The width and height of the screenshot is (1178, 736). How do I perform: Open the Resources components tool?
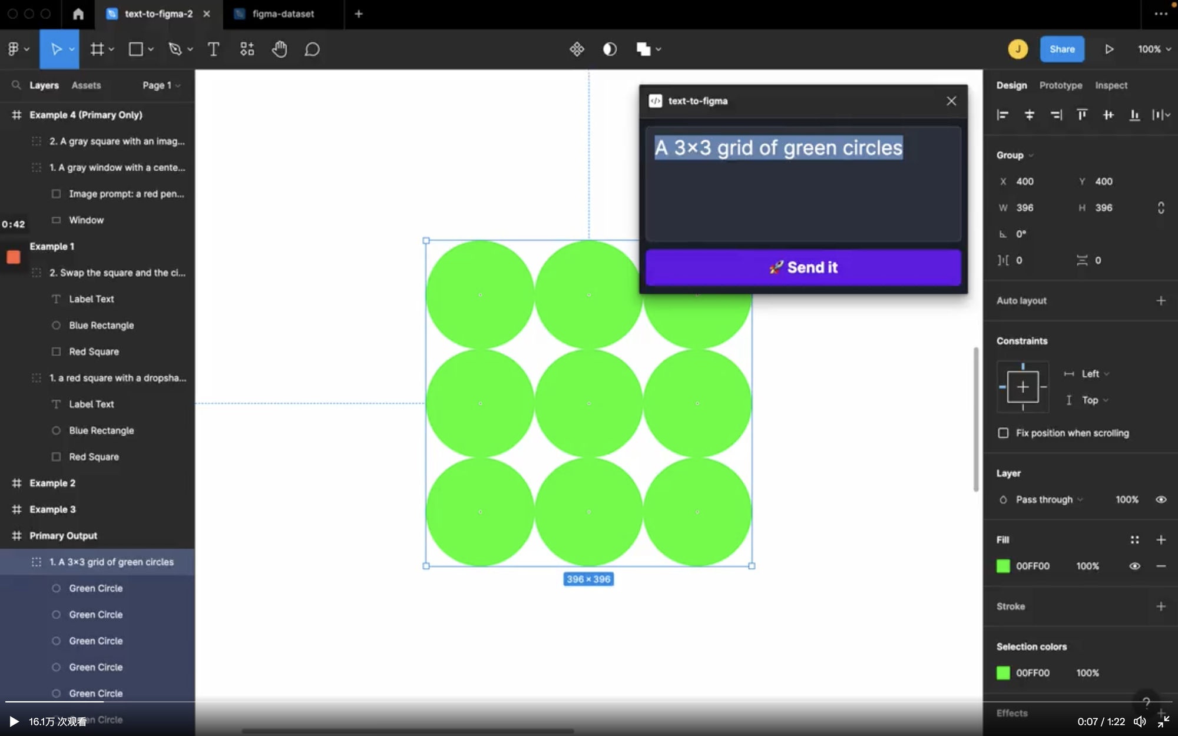coord(247,49)
